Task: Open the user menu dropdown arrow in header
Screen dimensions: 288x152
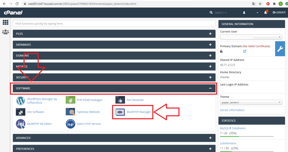Action: (x=257, y=13)
